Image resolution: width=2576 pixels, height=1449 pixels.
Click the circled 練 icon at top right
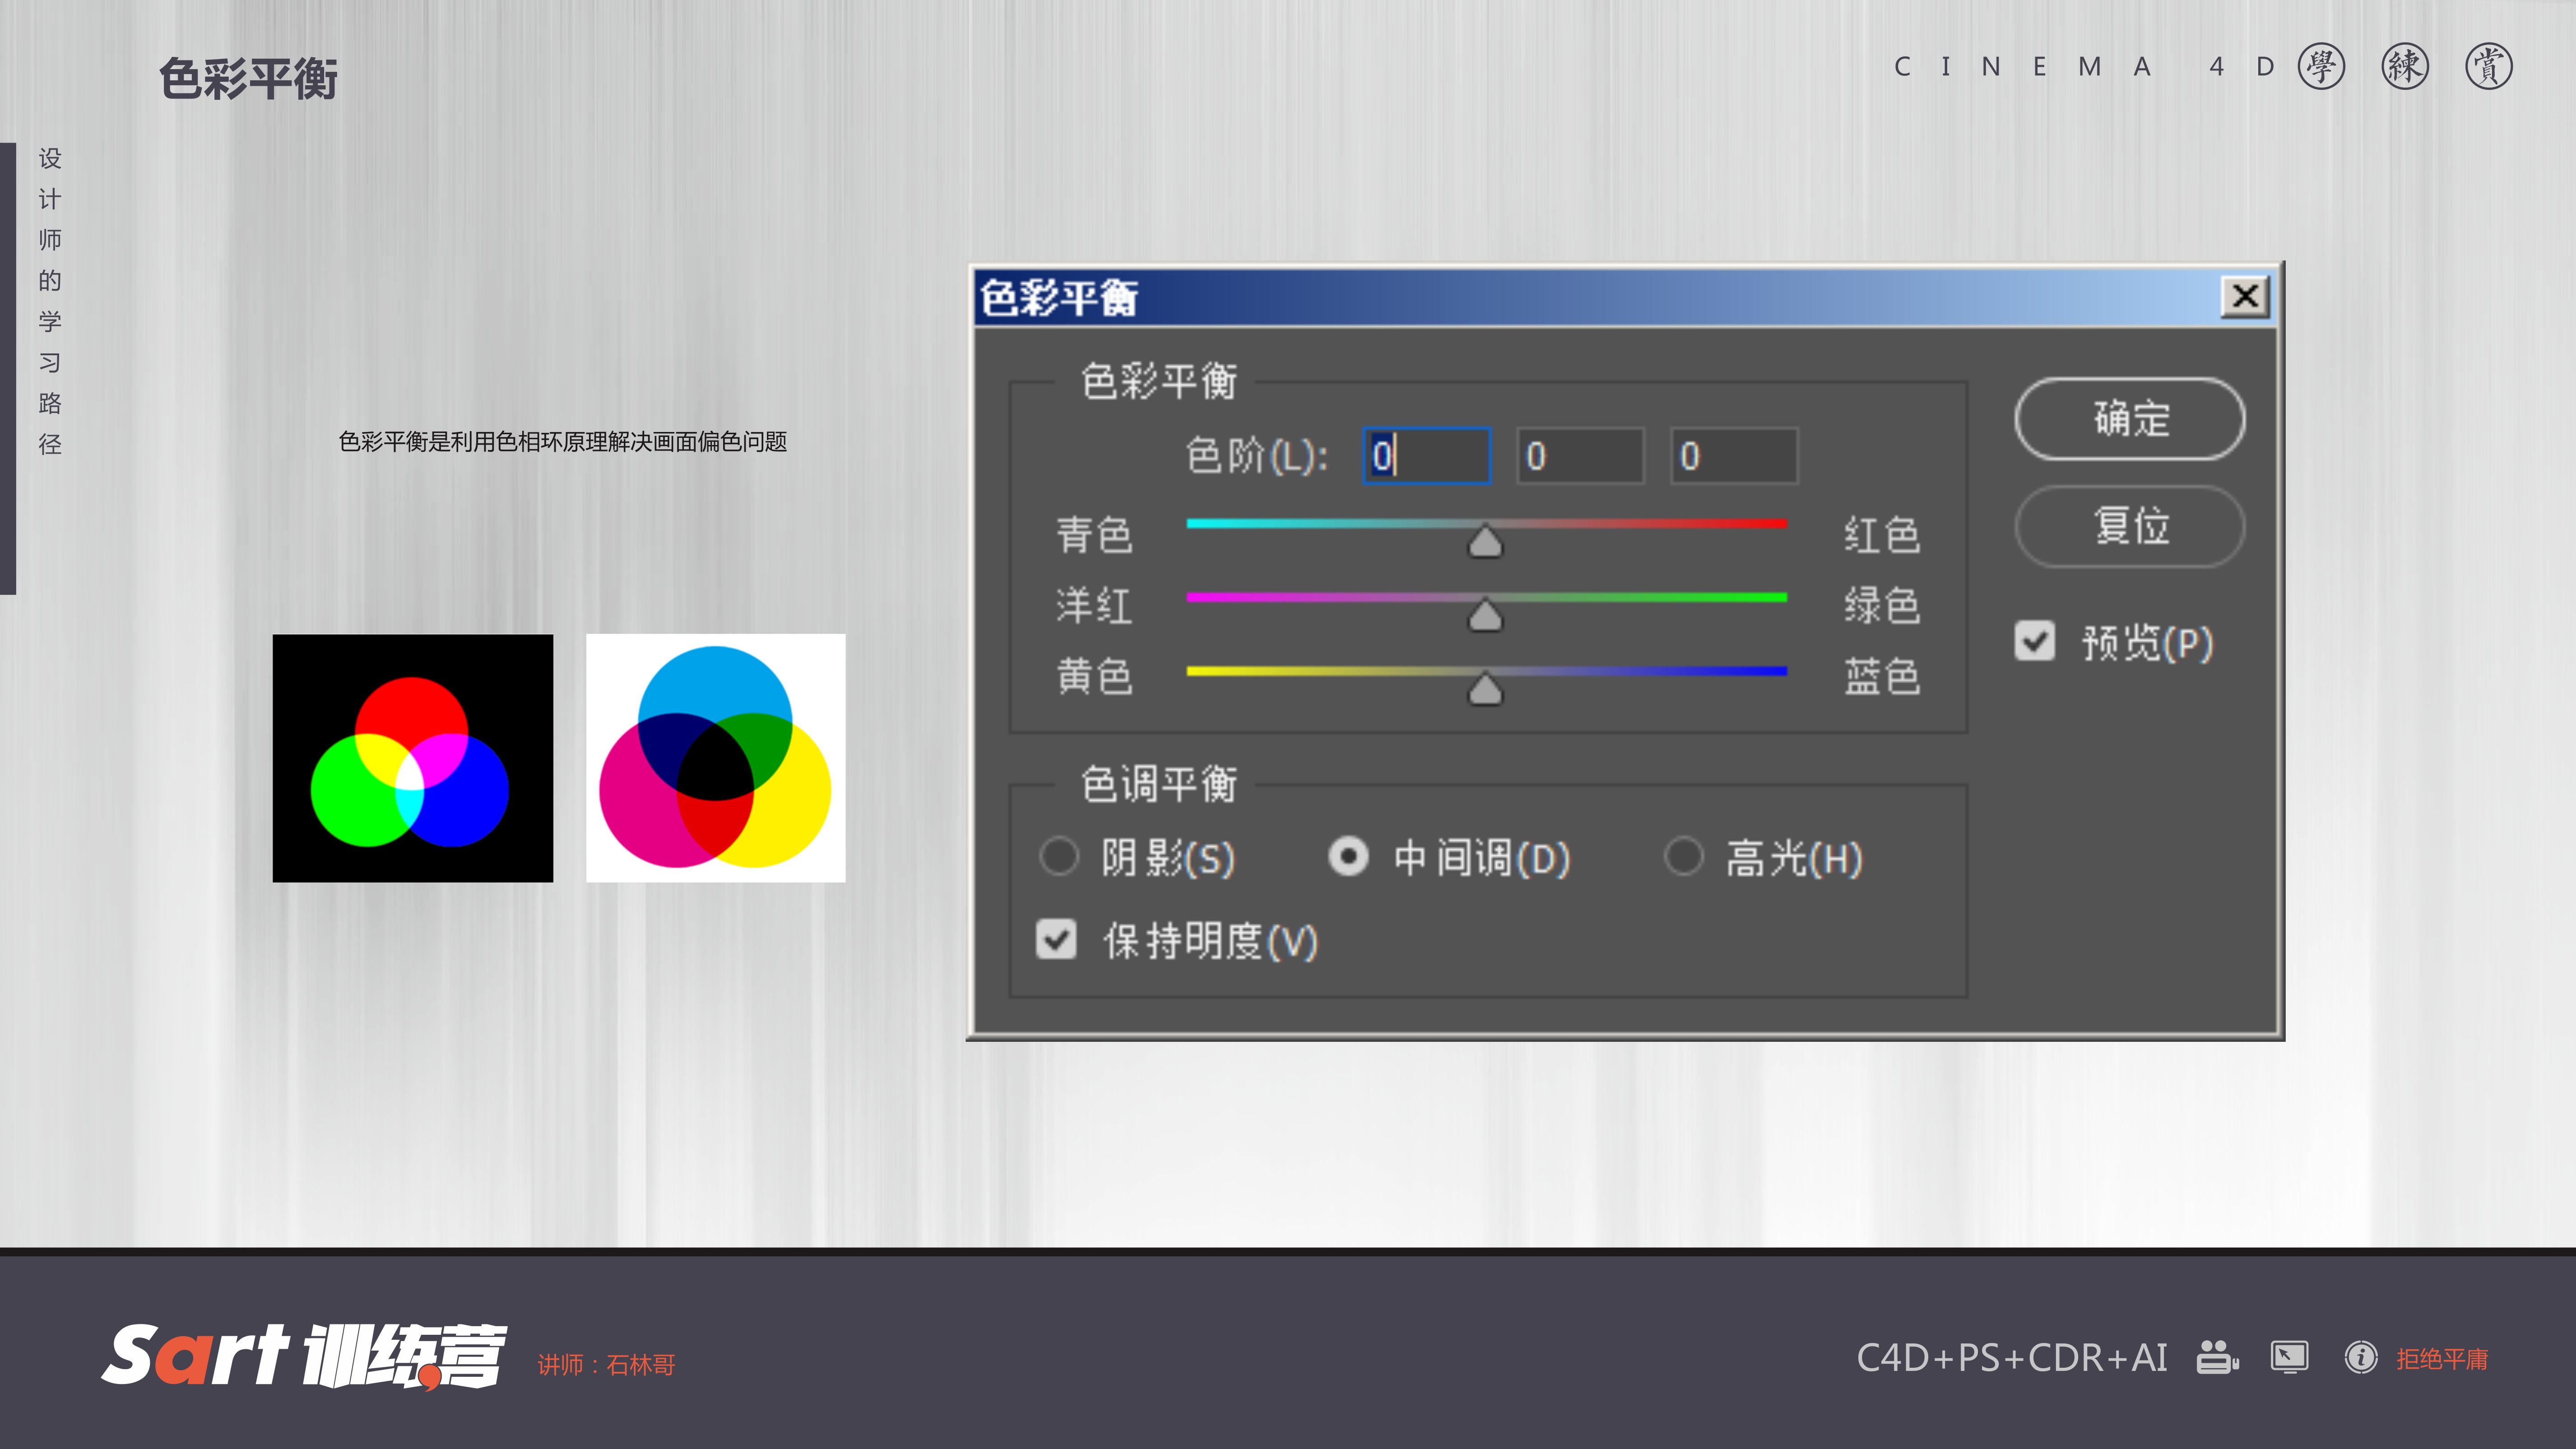point(2405,67)
